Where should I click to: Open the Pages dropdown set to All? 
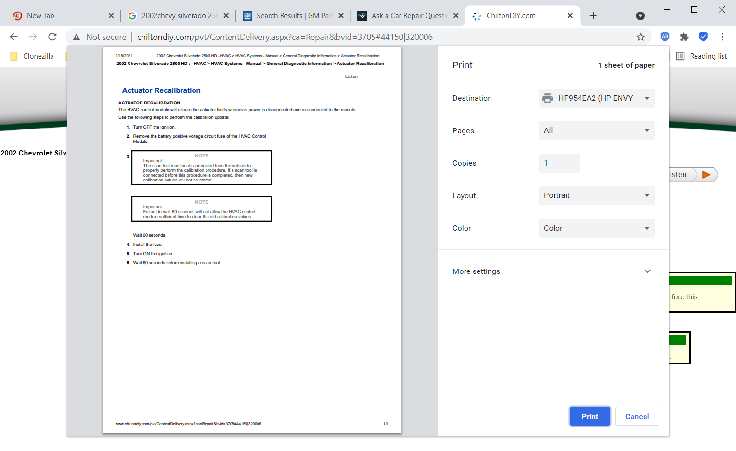[x=597, y=130]
